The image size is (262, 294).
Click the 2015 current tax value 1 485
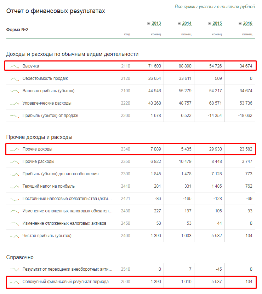[x=217, y=186]
